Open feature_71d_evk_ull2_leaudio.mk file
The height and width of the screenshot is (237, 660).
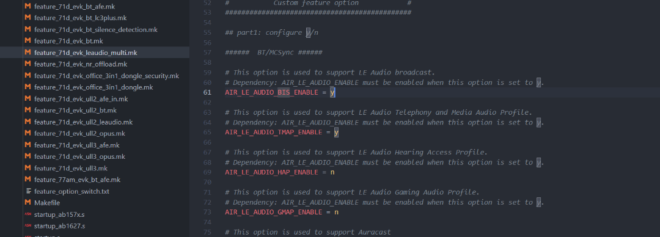(x=83, y=122)
